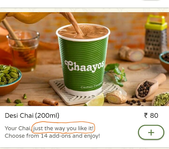Click the honey glass with dipper

tap(23, 50)
